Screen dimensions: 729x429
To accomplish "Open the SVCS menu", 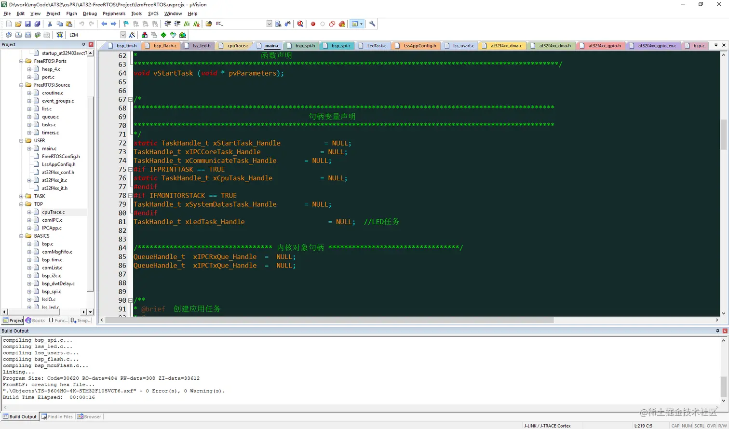I will 153,13.
